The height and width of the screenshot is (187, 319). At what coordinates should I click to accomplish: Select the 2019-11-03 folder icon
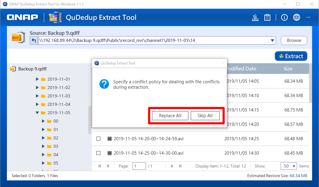(43, 96)
